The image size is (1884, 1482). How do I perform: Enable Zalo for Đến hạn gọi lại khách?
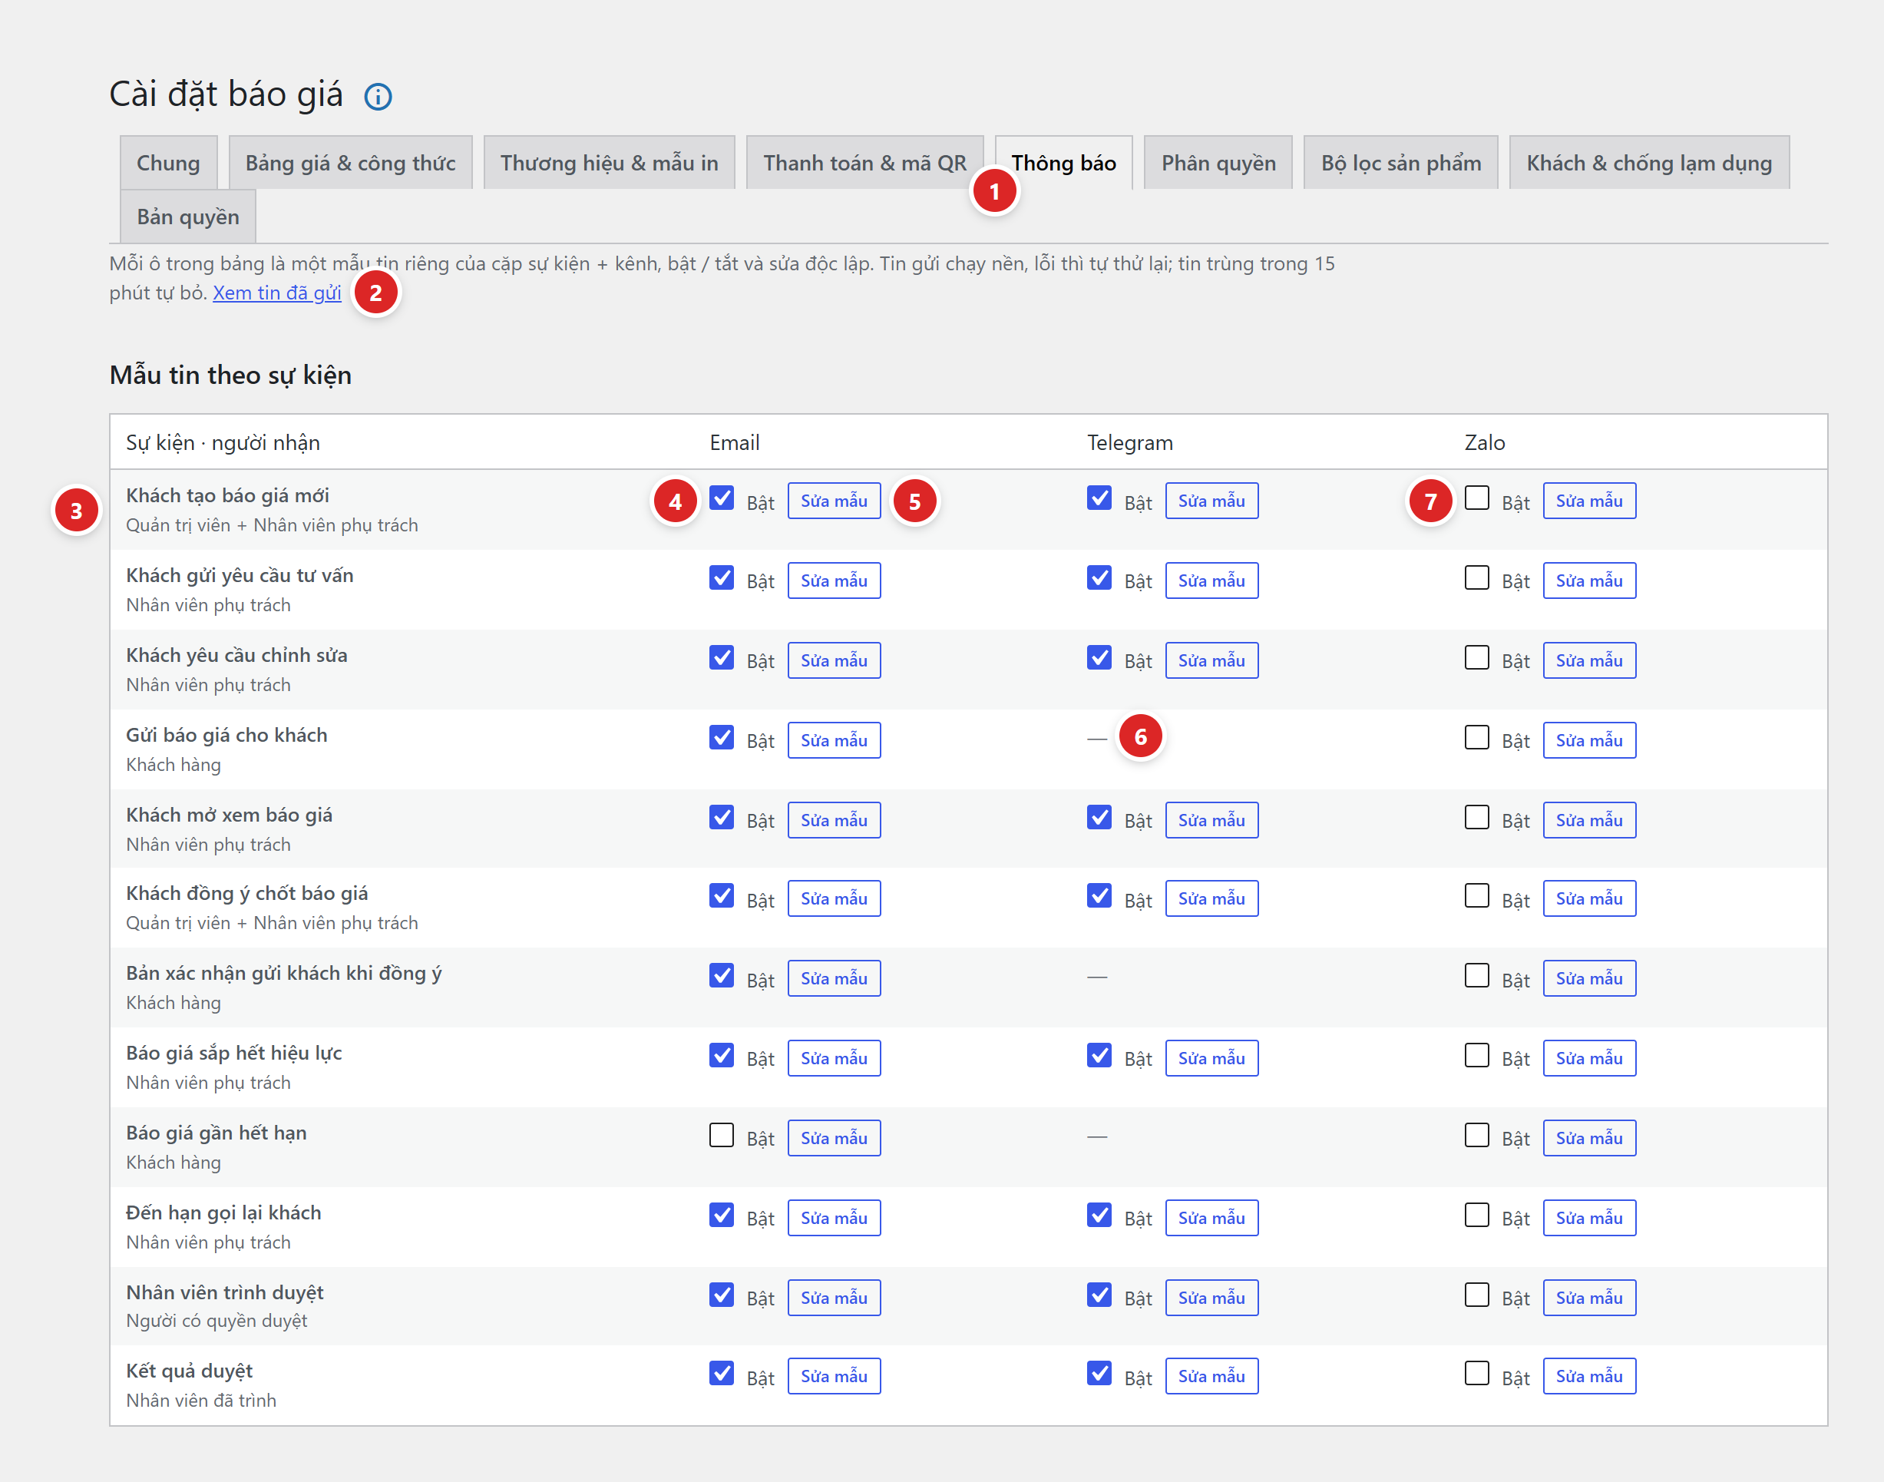pos(1476,1215)
